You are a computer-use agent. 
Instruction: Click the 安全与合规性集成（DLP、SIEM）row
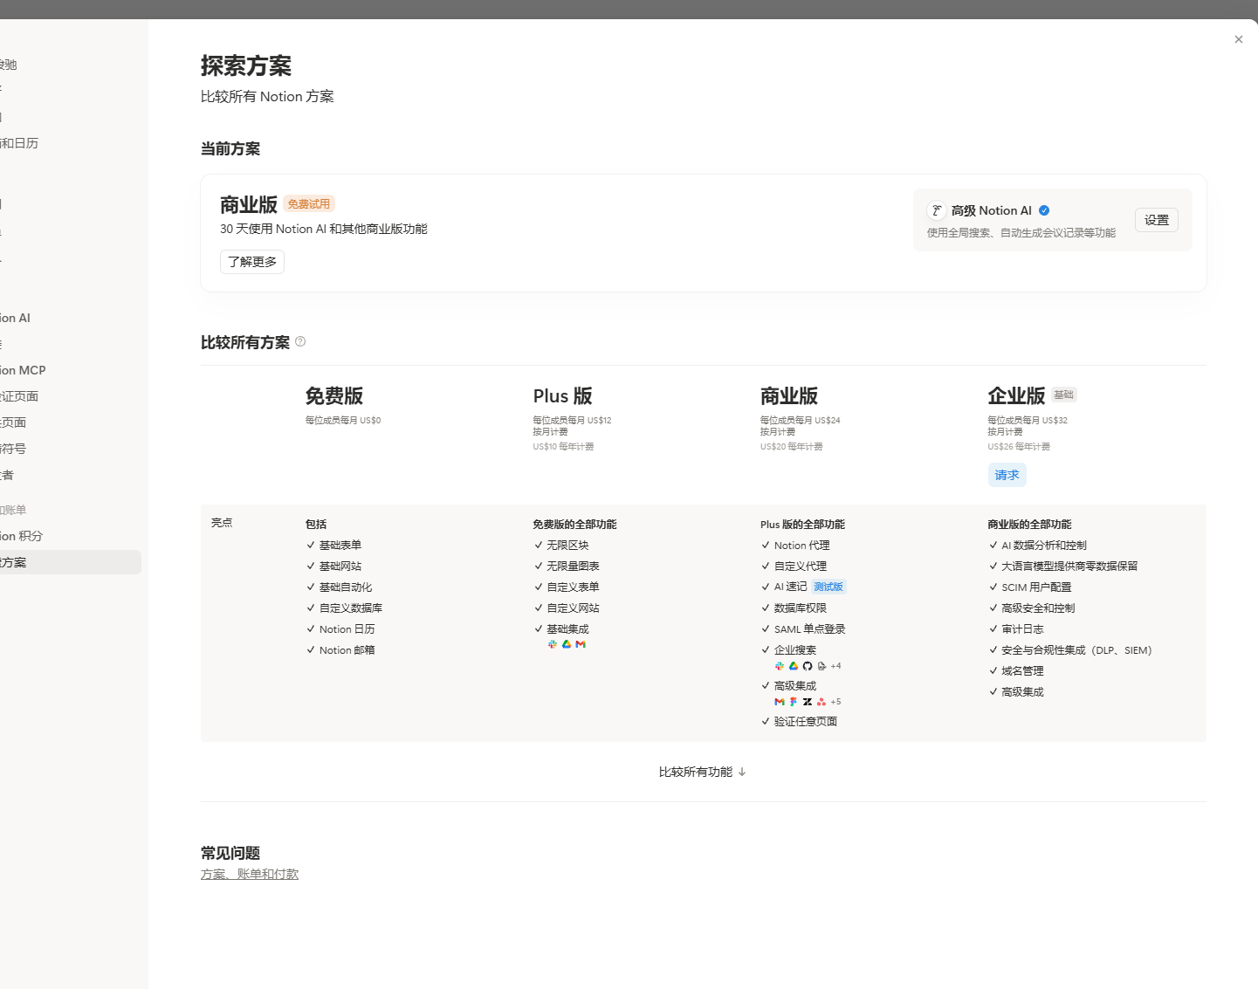[1070, 649]
